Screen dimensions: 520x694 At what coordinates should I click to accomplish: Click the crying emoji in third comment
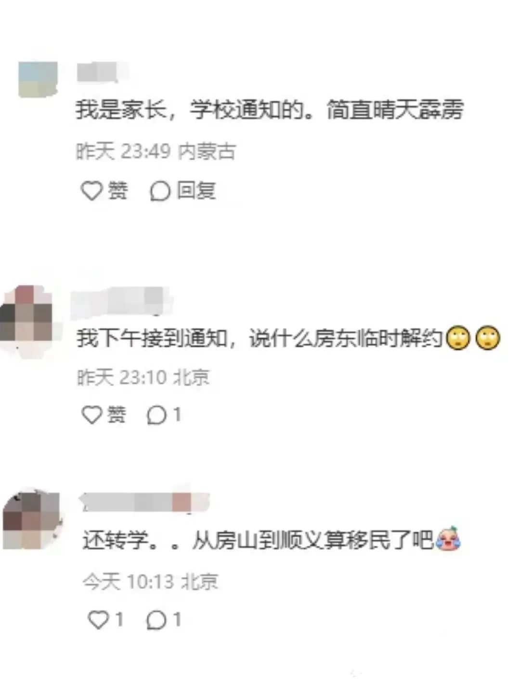click(x=448, y=539)
